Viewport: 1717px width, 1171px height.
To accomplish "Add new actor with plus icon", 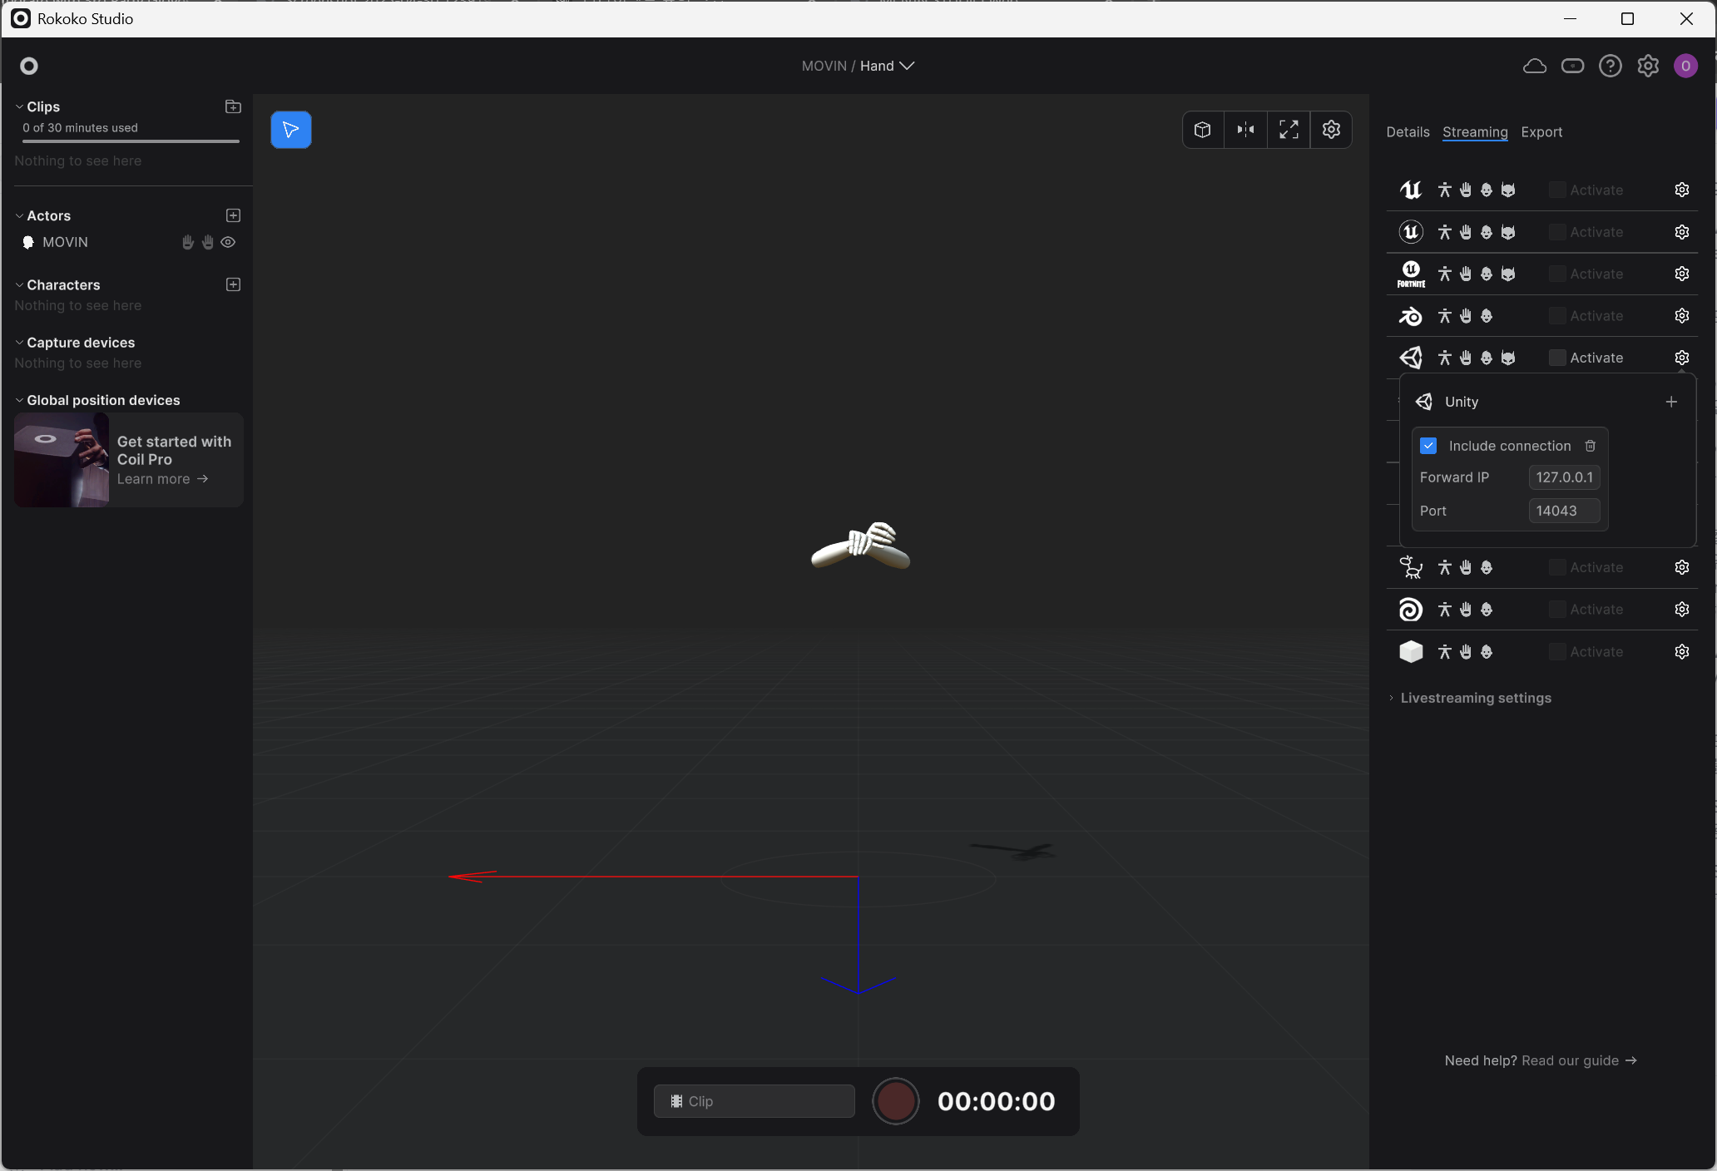I will [x=233, y=215].
